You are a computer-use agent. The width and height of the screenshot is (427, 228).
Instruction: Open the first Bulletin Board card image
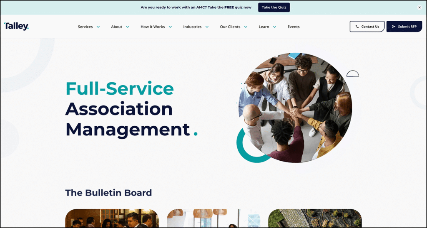click(x=112, y=218)
